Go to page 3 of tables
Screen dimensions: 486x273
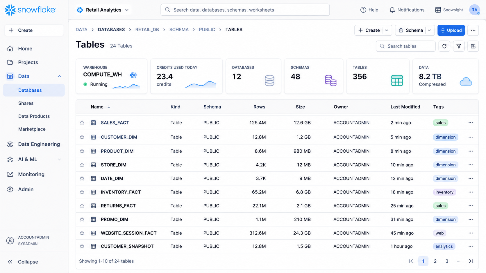coord(447,261)
